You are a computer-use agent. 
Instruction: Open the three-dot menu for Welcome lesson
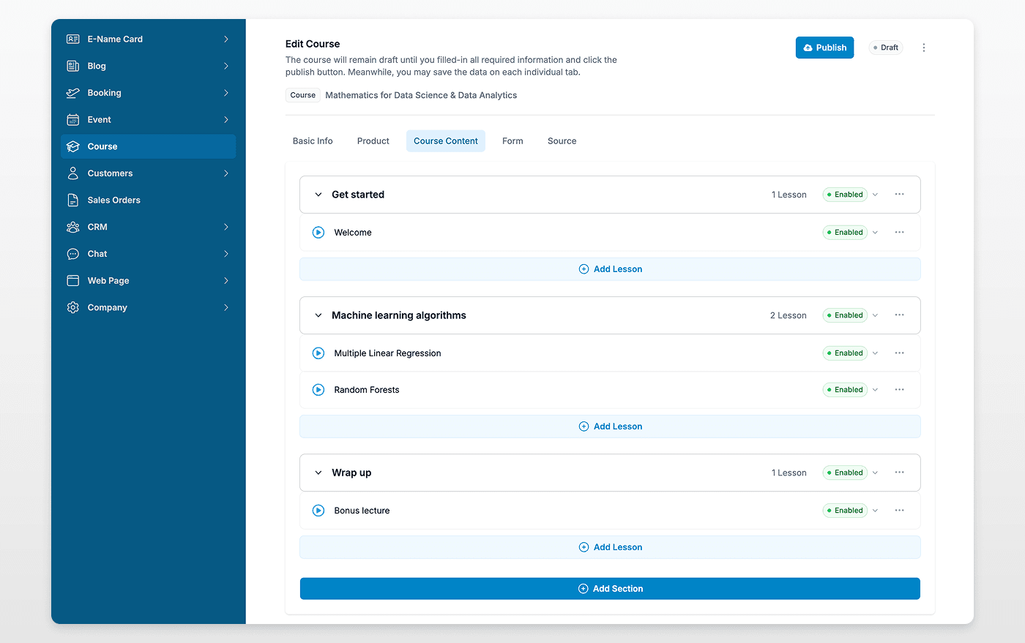point(899,232)
